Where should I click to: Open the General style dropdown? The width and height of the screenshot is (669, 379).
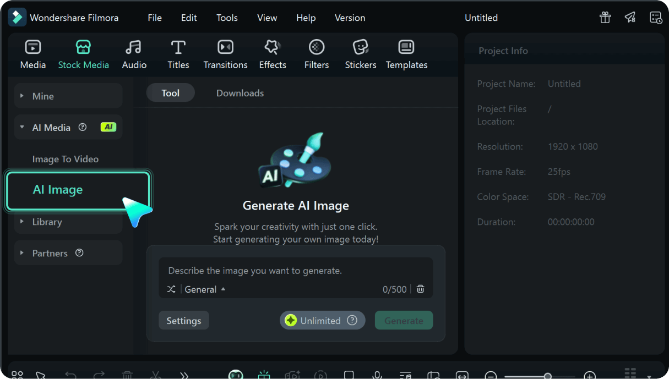pos(205,289)
